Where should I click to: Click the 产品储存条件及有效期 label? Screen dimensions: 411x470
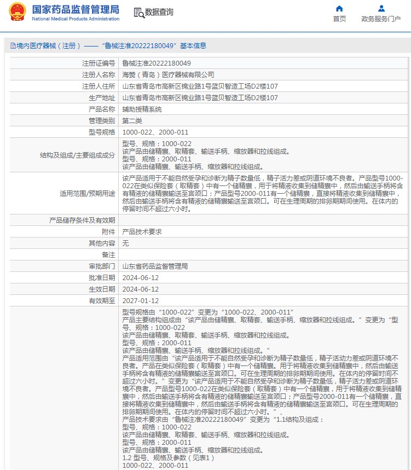(82, 221)
